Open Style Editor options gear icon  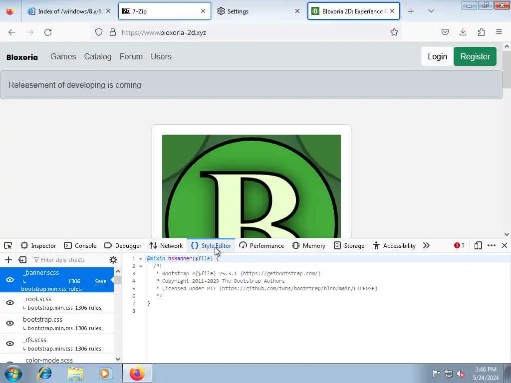(x=113, y=259)
